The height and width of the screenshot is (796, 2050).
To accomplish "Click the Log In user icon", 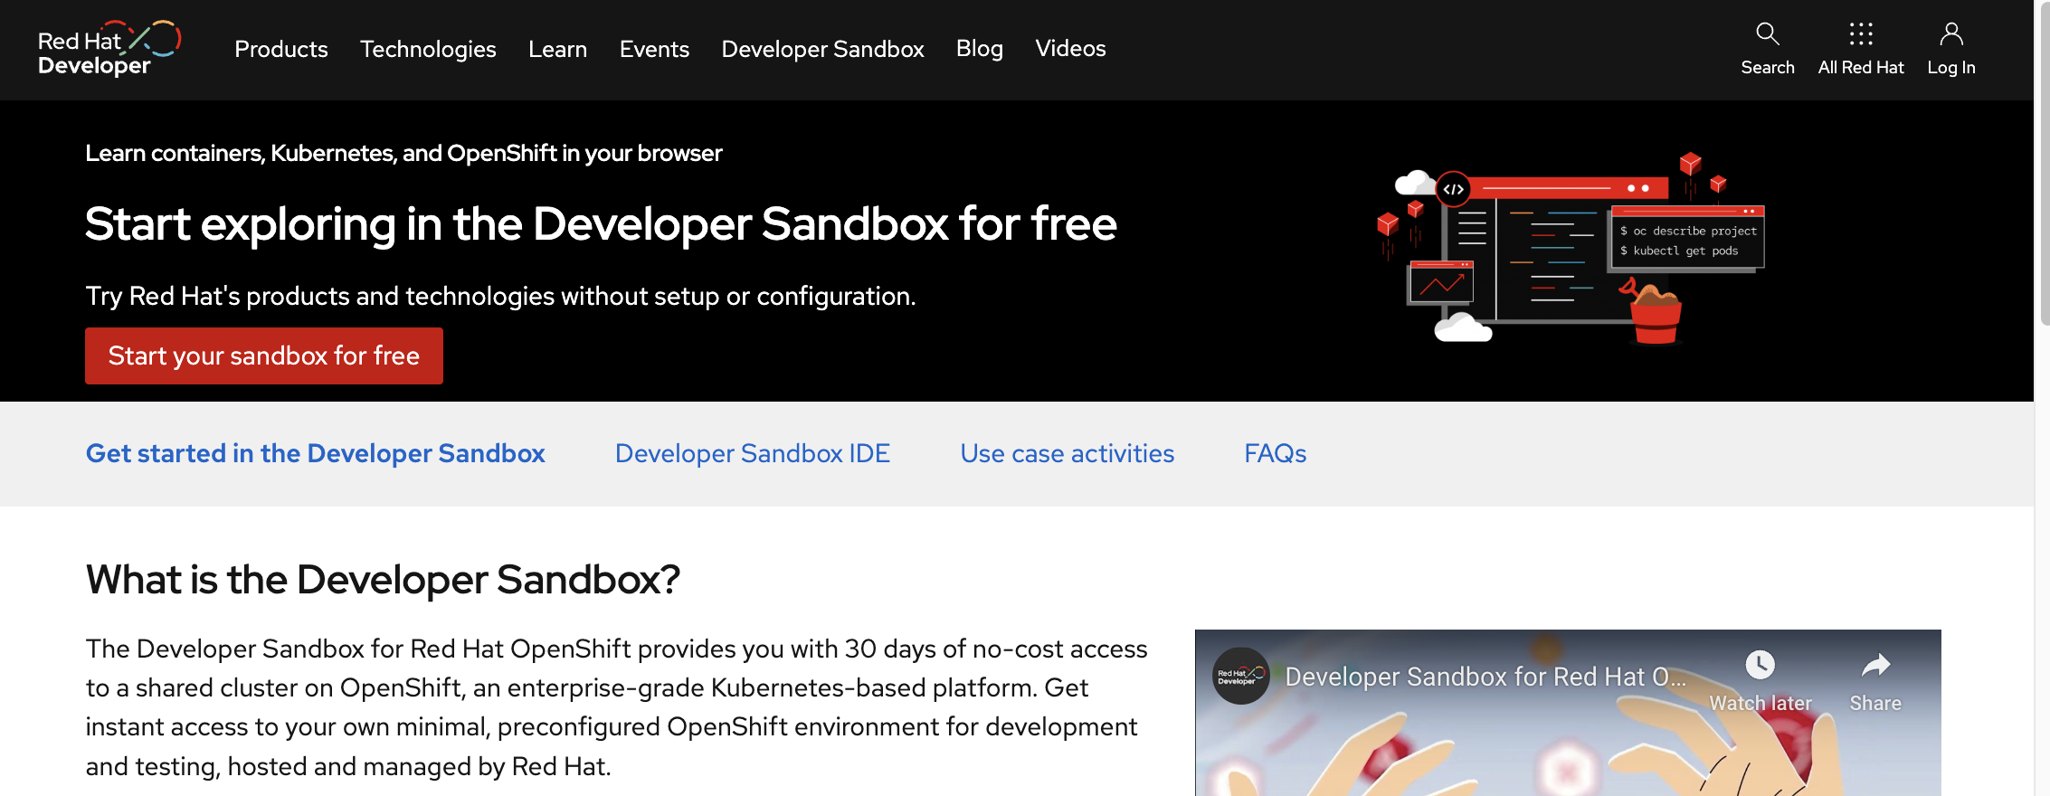I will pos(1951,34).
